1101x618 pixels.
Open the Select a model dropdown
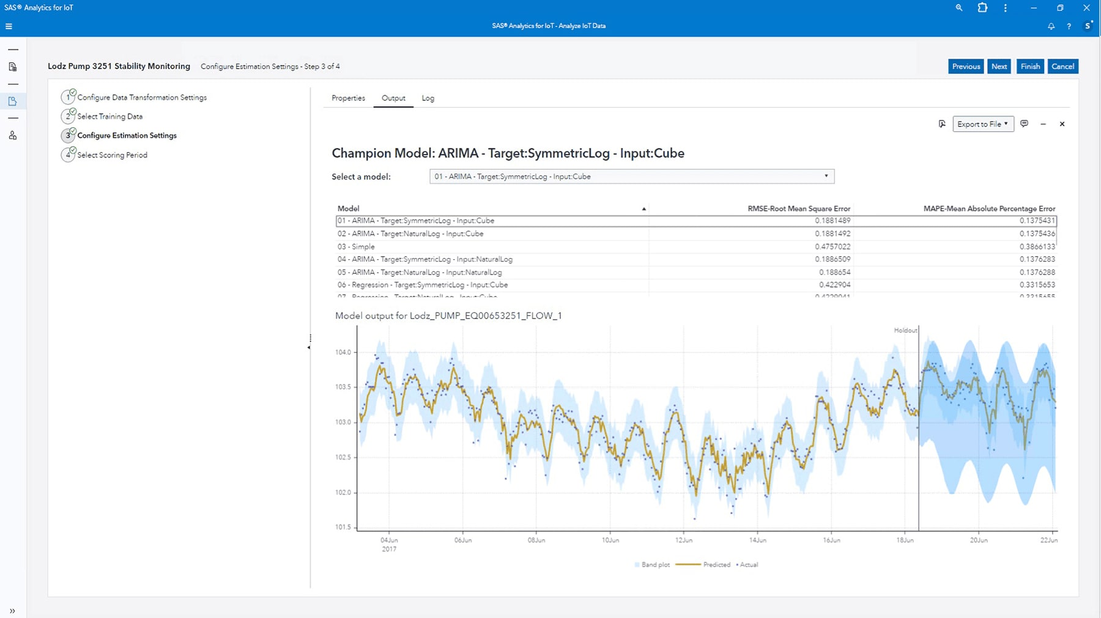(x=827, y=176)
